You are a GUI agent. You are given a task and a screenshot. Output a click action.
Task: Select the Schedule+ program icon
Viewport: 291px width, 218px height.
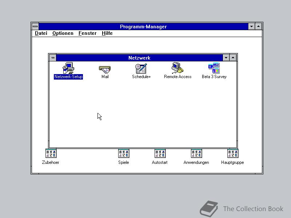coord(141,68)
